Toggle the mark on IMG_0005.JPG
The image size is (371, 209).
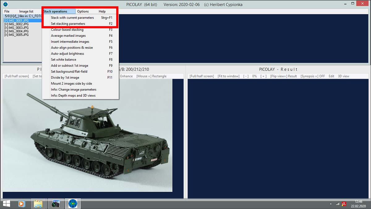coord(6,35)
